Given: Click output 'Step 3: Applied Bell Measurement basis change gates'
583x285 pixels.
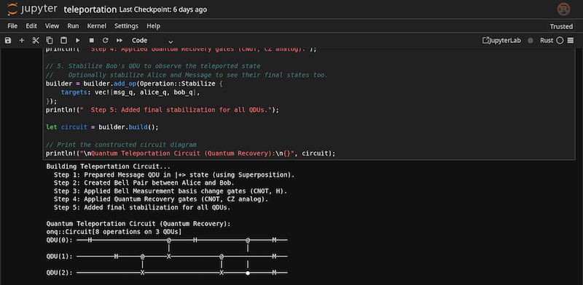Looking at the screenshot, I should coord(171,191).
